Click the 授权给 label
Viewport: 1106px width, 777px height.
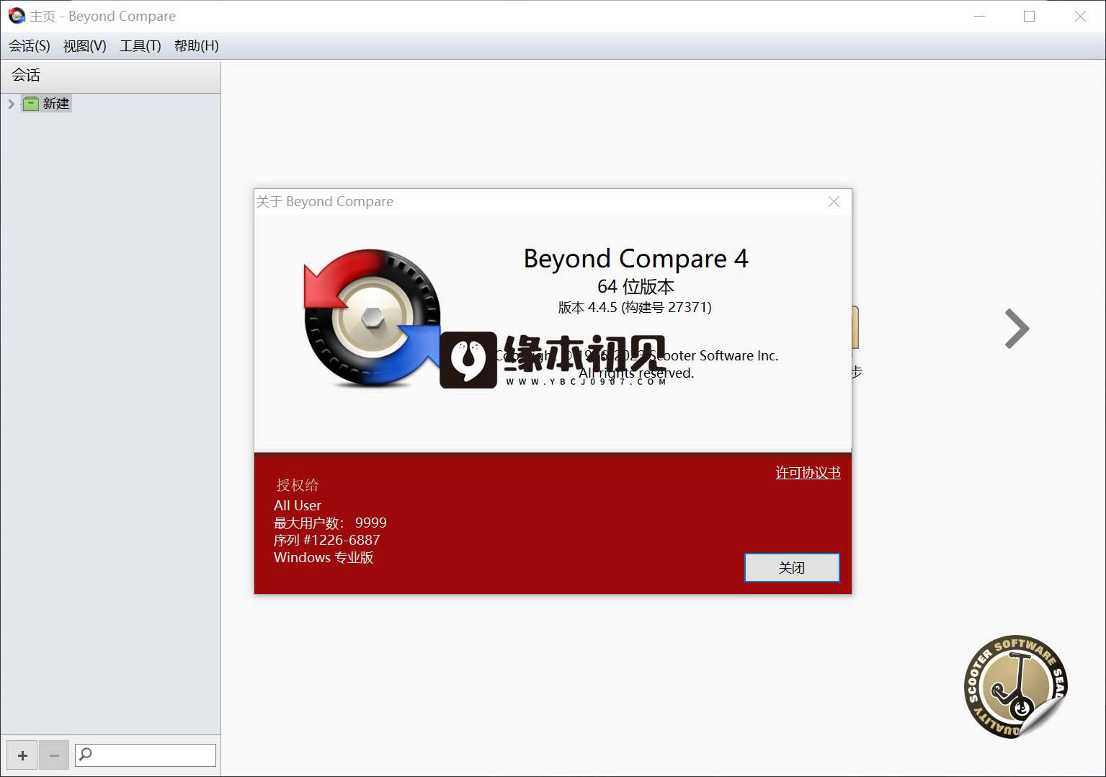click(x=297, y=485)
